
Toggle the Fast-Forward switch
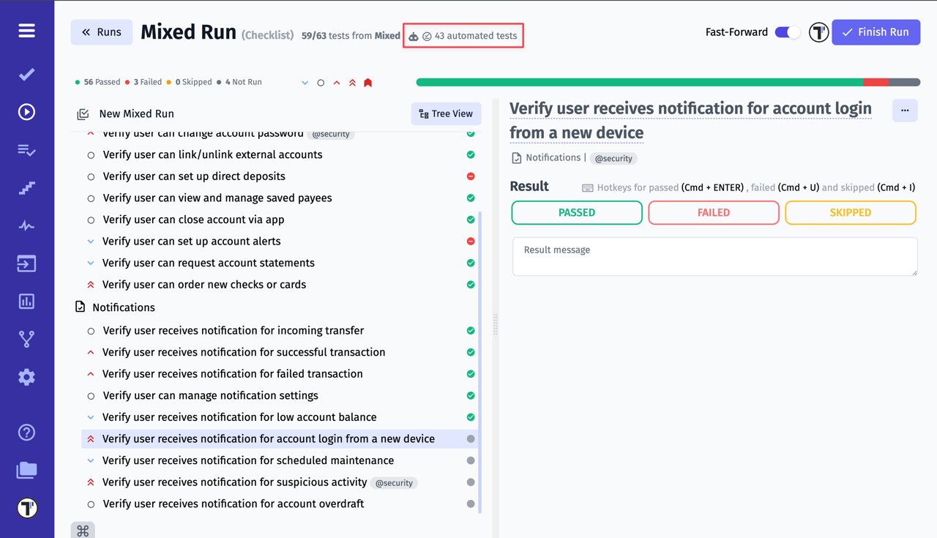(x=787, y=32)
